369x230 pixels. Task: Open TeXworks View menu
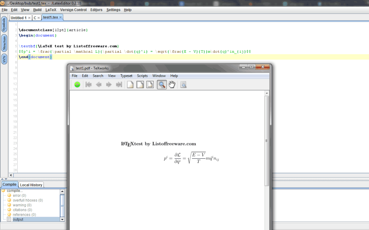click(x=112, y=76)
